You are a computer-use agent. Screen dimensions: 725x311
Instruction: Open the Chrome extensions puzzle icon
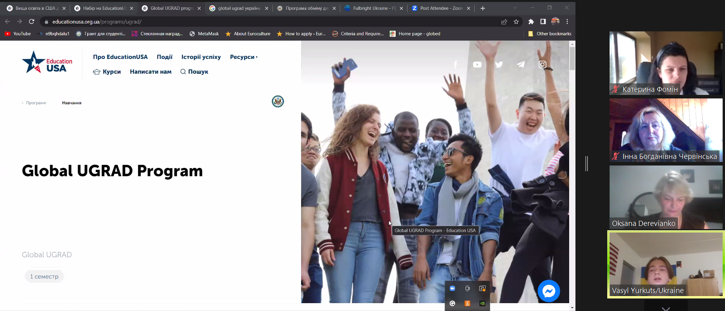(531, 22)
